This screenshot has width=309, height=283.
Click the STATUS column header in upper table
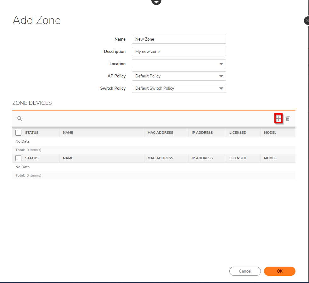pos(32,133)
